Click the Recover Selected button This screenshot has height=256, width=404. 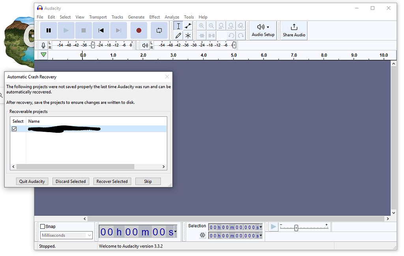point(112,181)
